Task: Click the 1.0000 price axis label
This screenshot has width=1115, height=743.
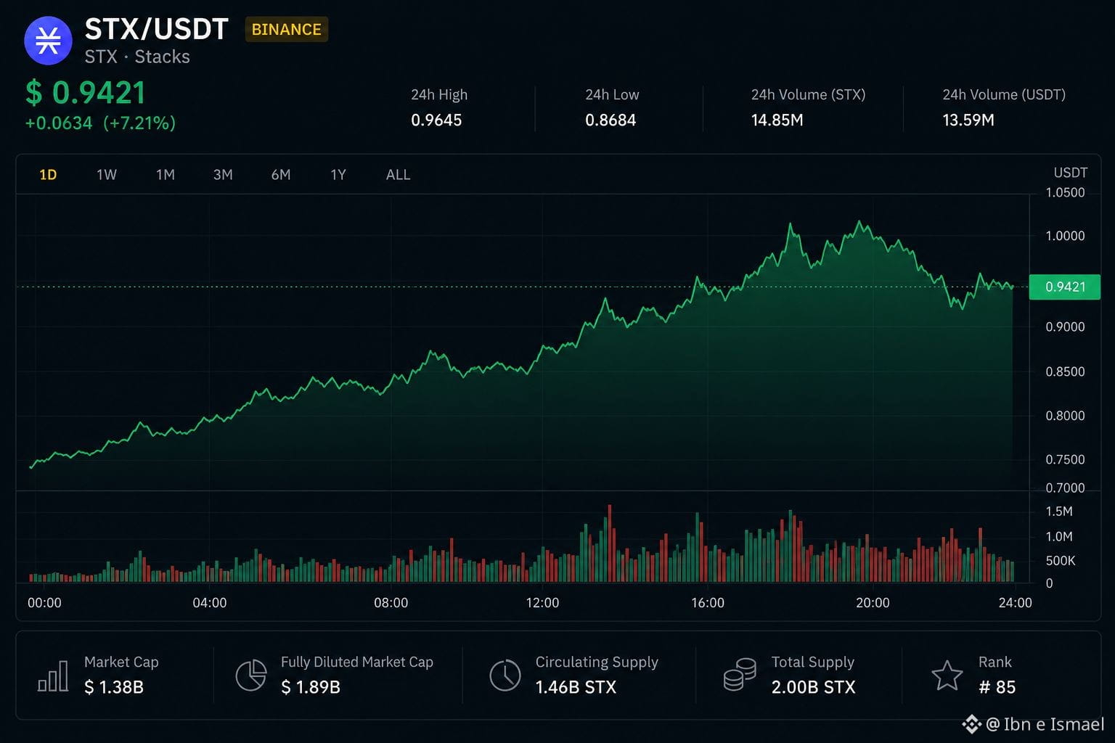Action: 1065,236
